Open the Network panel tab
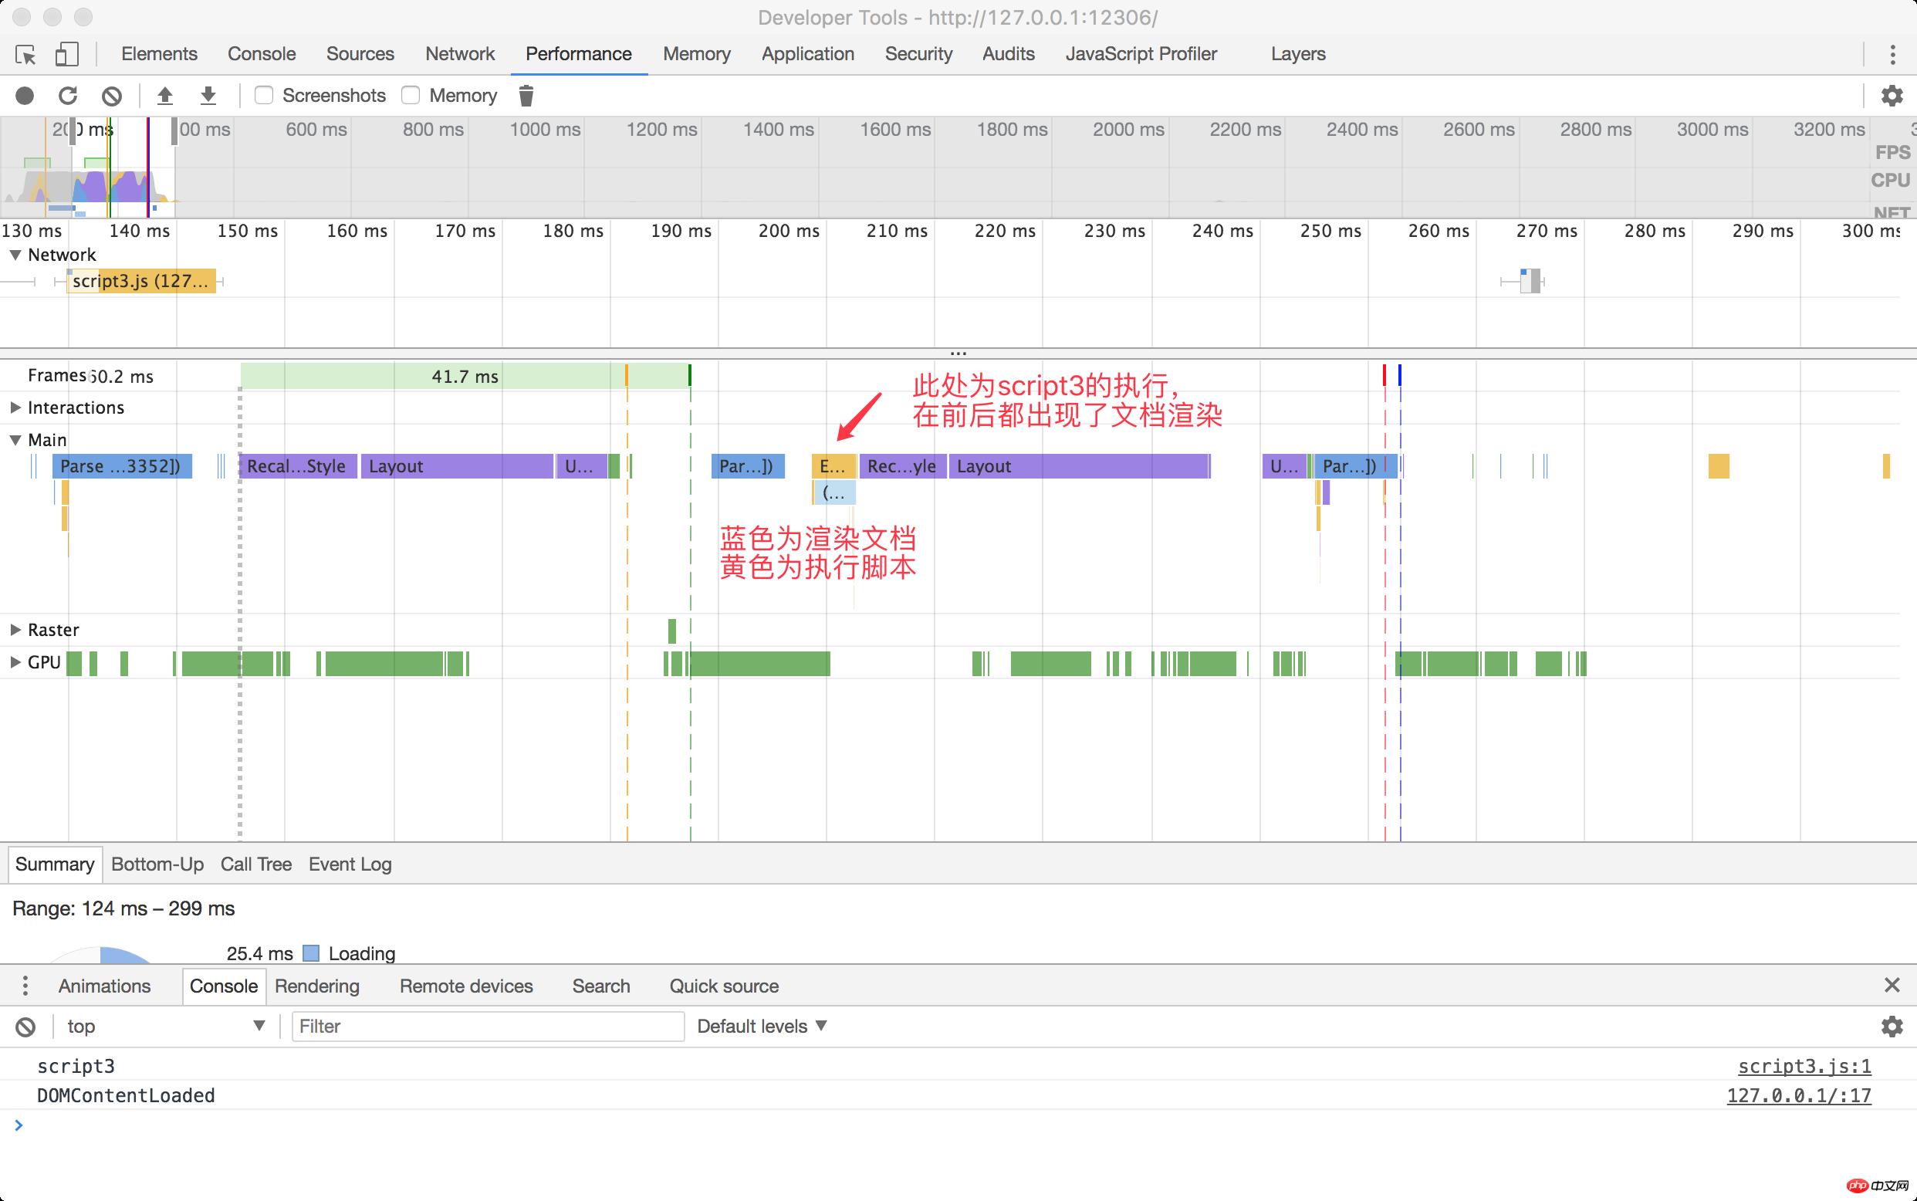The height and width of the screenshot is (1201, 1917). tap(460, 54)
